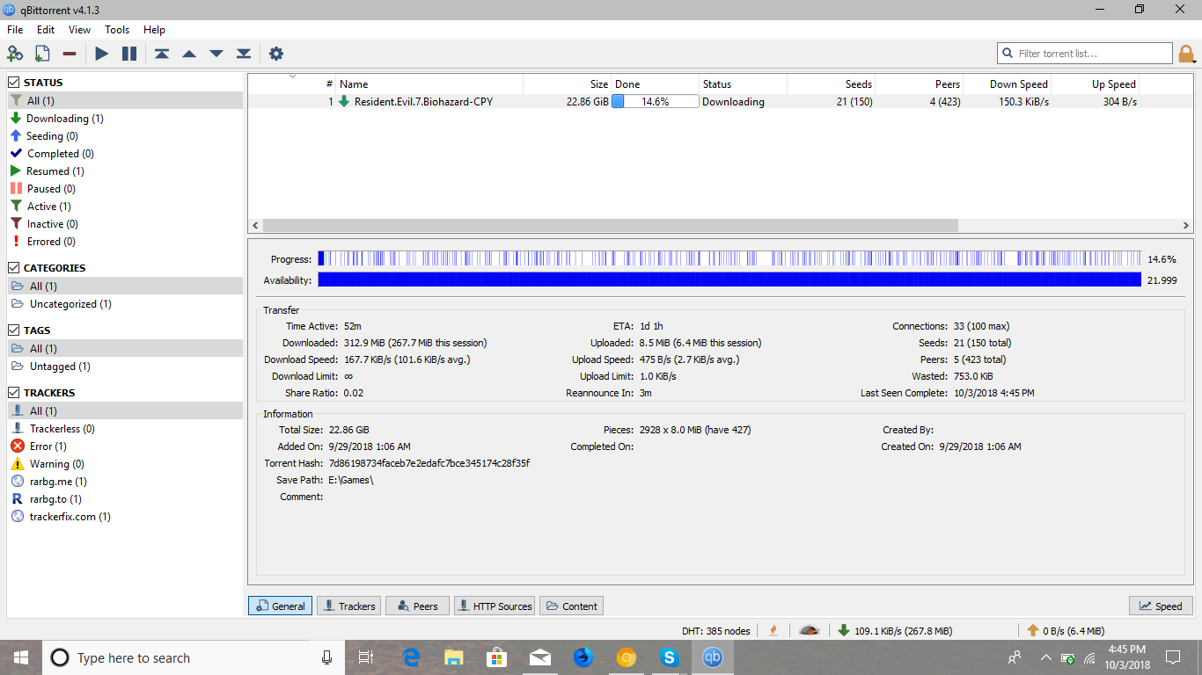
Task: Click the orange upload speed arrow in status bar
Action: tap(1033, 630)
